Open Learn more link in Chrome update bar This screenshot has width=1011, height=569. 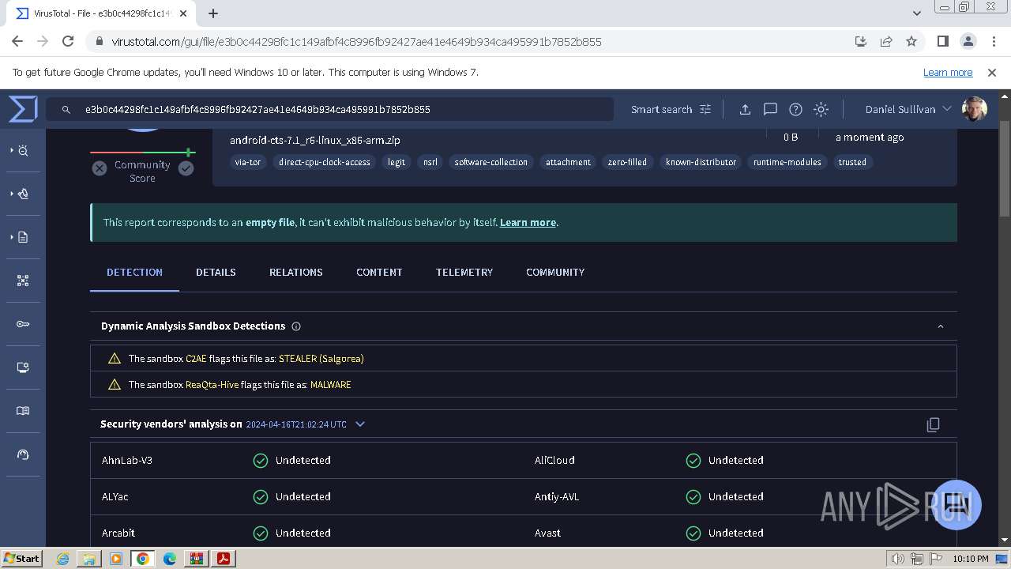(x=948, y=72)
